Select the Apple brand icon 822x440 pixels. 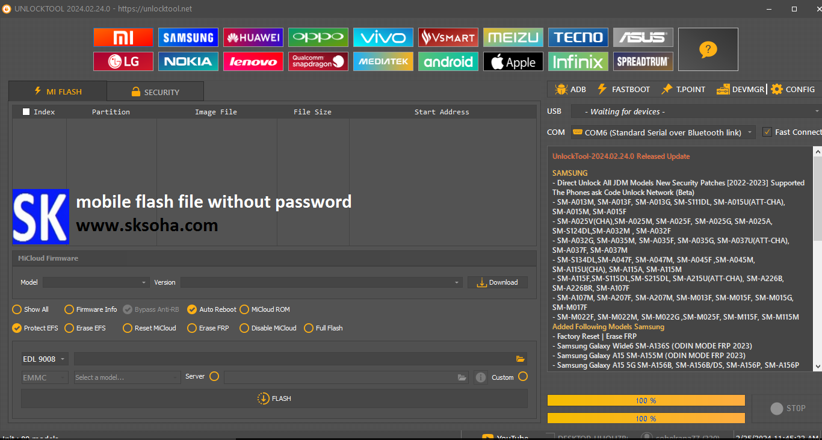tap(513, 62)
